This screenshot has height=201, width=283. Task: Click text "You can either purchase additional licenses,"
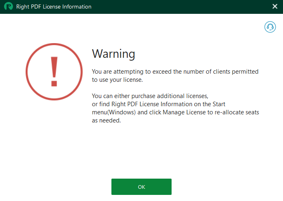tap(150, 96)
